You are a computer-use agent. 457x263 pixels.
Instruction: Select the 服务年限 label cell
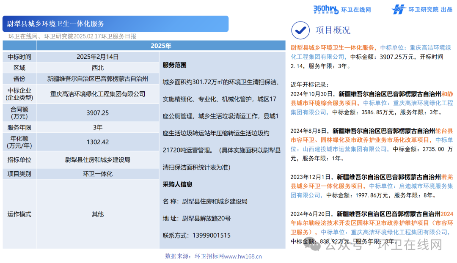coord(19,128)
